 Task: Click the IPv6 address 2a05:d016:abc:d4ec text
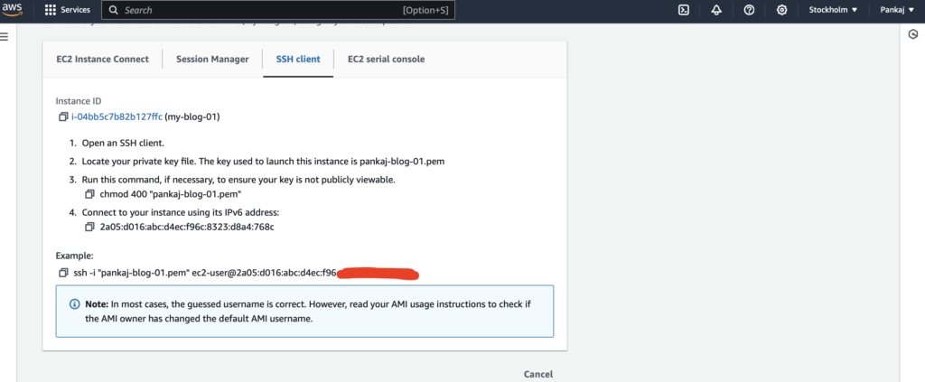click(187, 227)
